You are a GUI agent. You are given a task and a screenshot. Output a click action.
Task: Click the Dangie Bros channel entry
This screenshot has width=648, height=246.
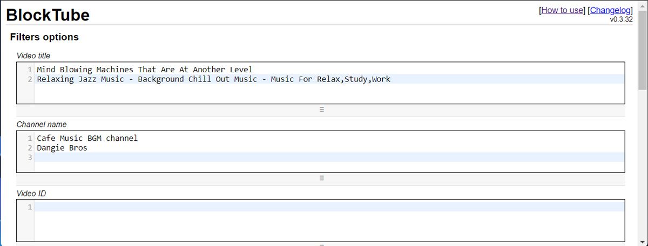tap(62, 148)
